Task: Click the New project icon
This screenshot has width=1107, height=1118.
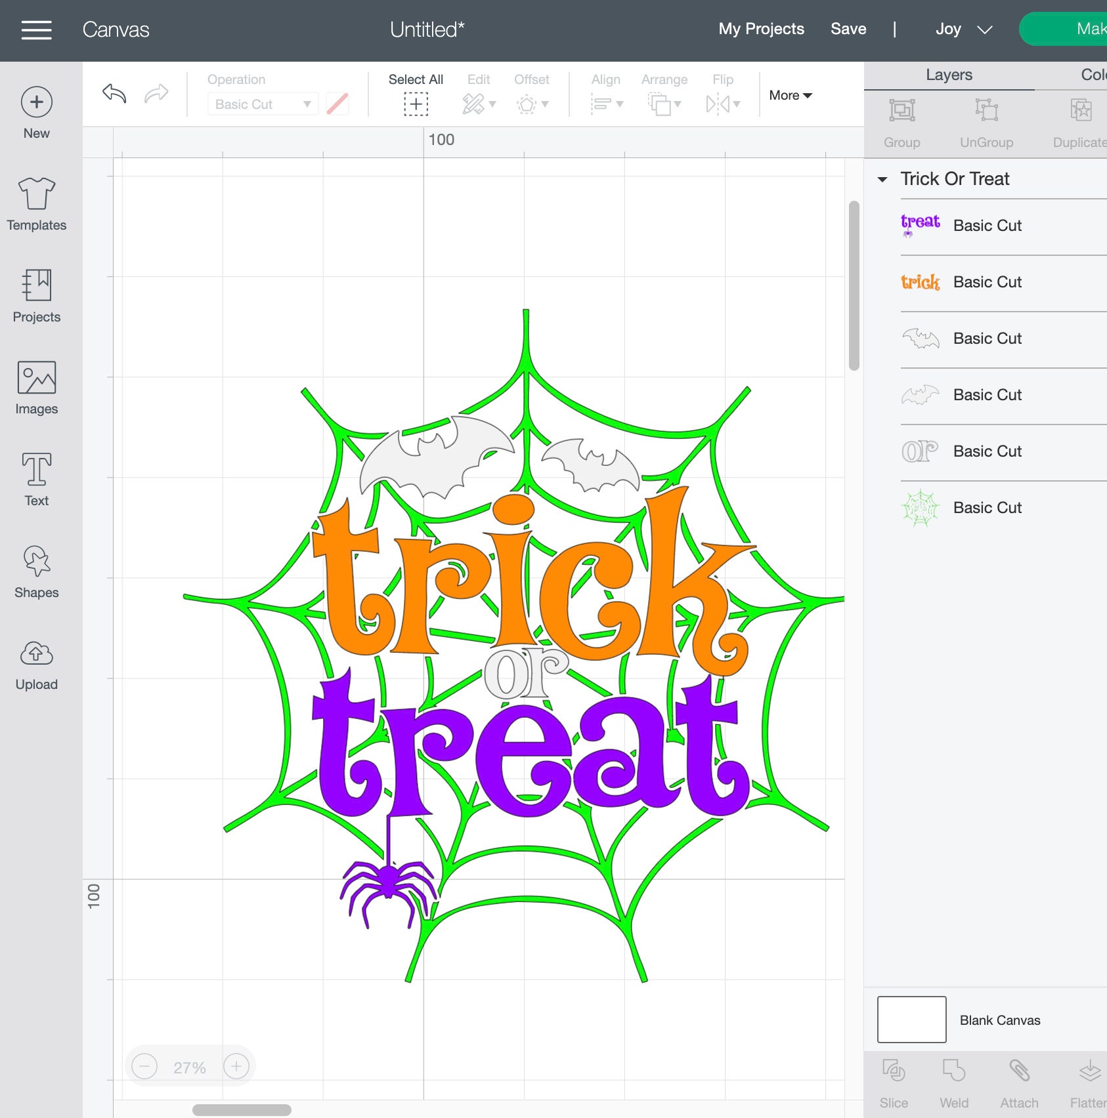Action: [37, 102]
